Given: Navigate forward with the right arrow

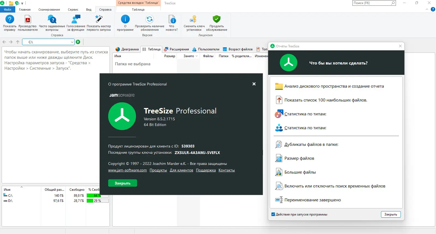Looking at the screenshot, I should click(x=11, y=42).
